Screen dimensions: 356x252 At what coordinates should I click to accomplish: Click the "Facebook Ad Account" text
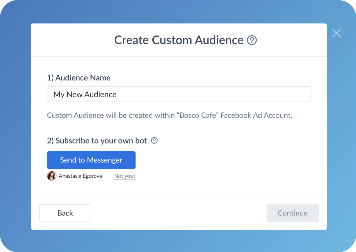point(256,115)
